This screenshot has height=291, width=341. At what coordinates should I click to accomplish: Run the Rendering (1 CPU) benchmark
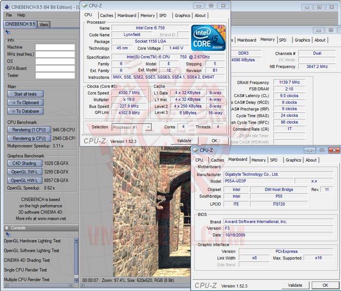click(x=29, y=130)
